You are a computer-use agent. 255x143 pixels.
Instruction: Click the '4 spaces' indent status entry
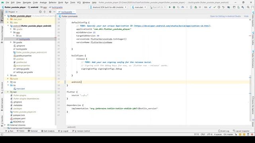click(218, 134)
